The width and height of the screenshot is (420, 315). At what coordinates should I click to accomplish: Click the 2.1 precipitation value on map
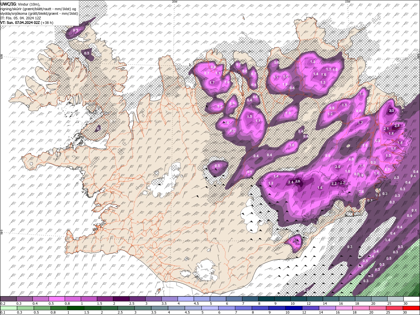(x=386, y=129)
